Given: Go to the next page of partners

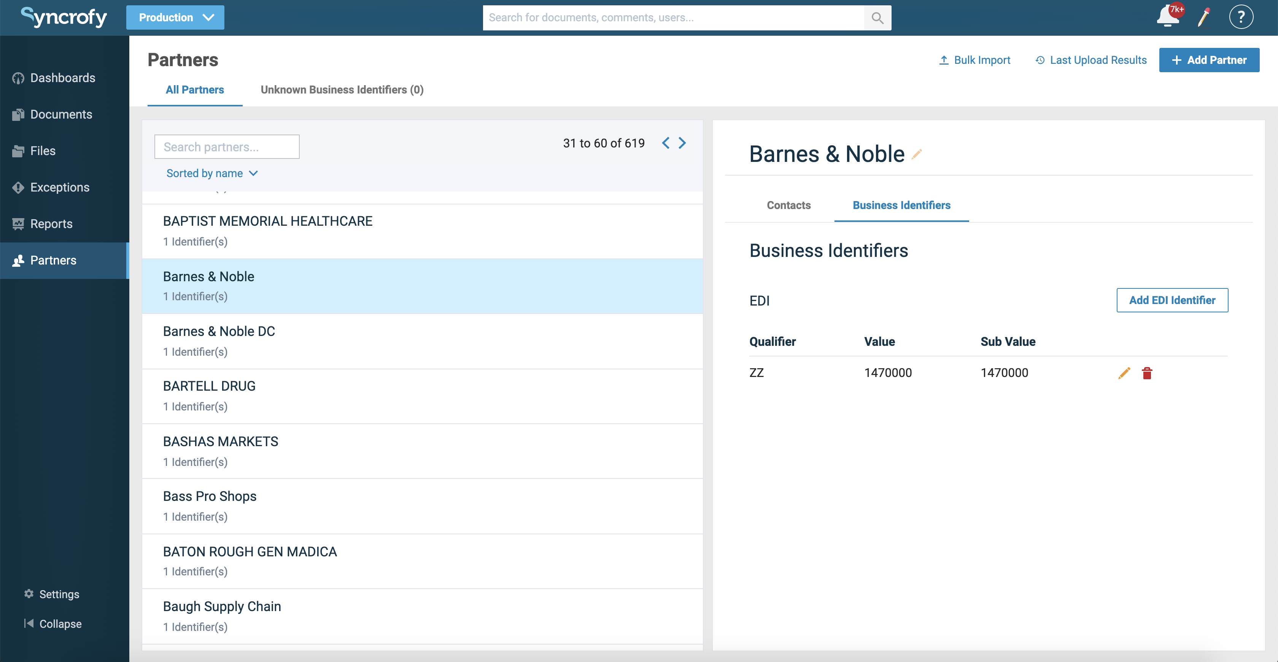Looking at the screenshot, I should click(683, 143).
